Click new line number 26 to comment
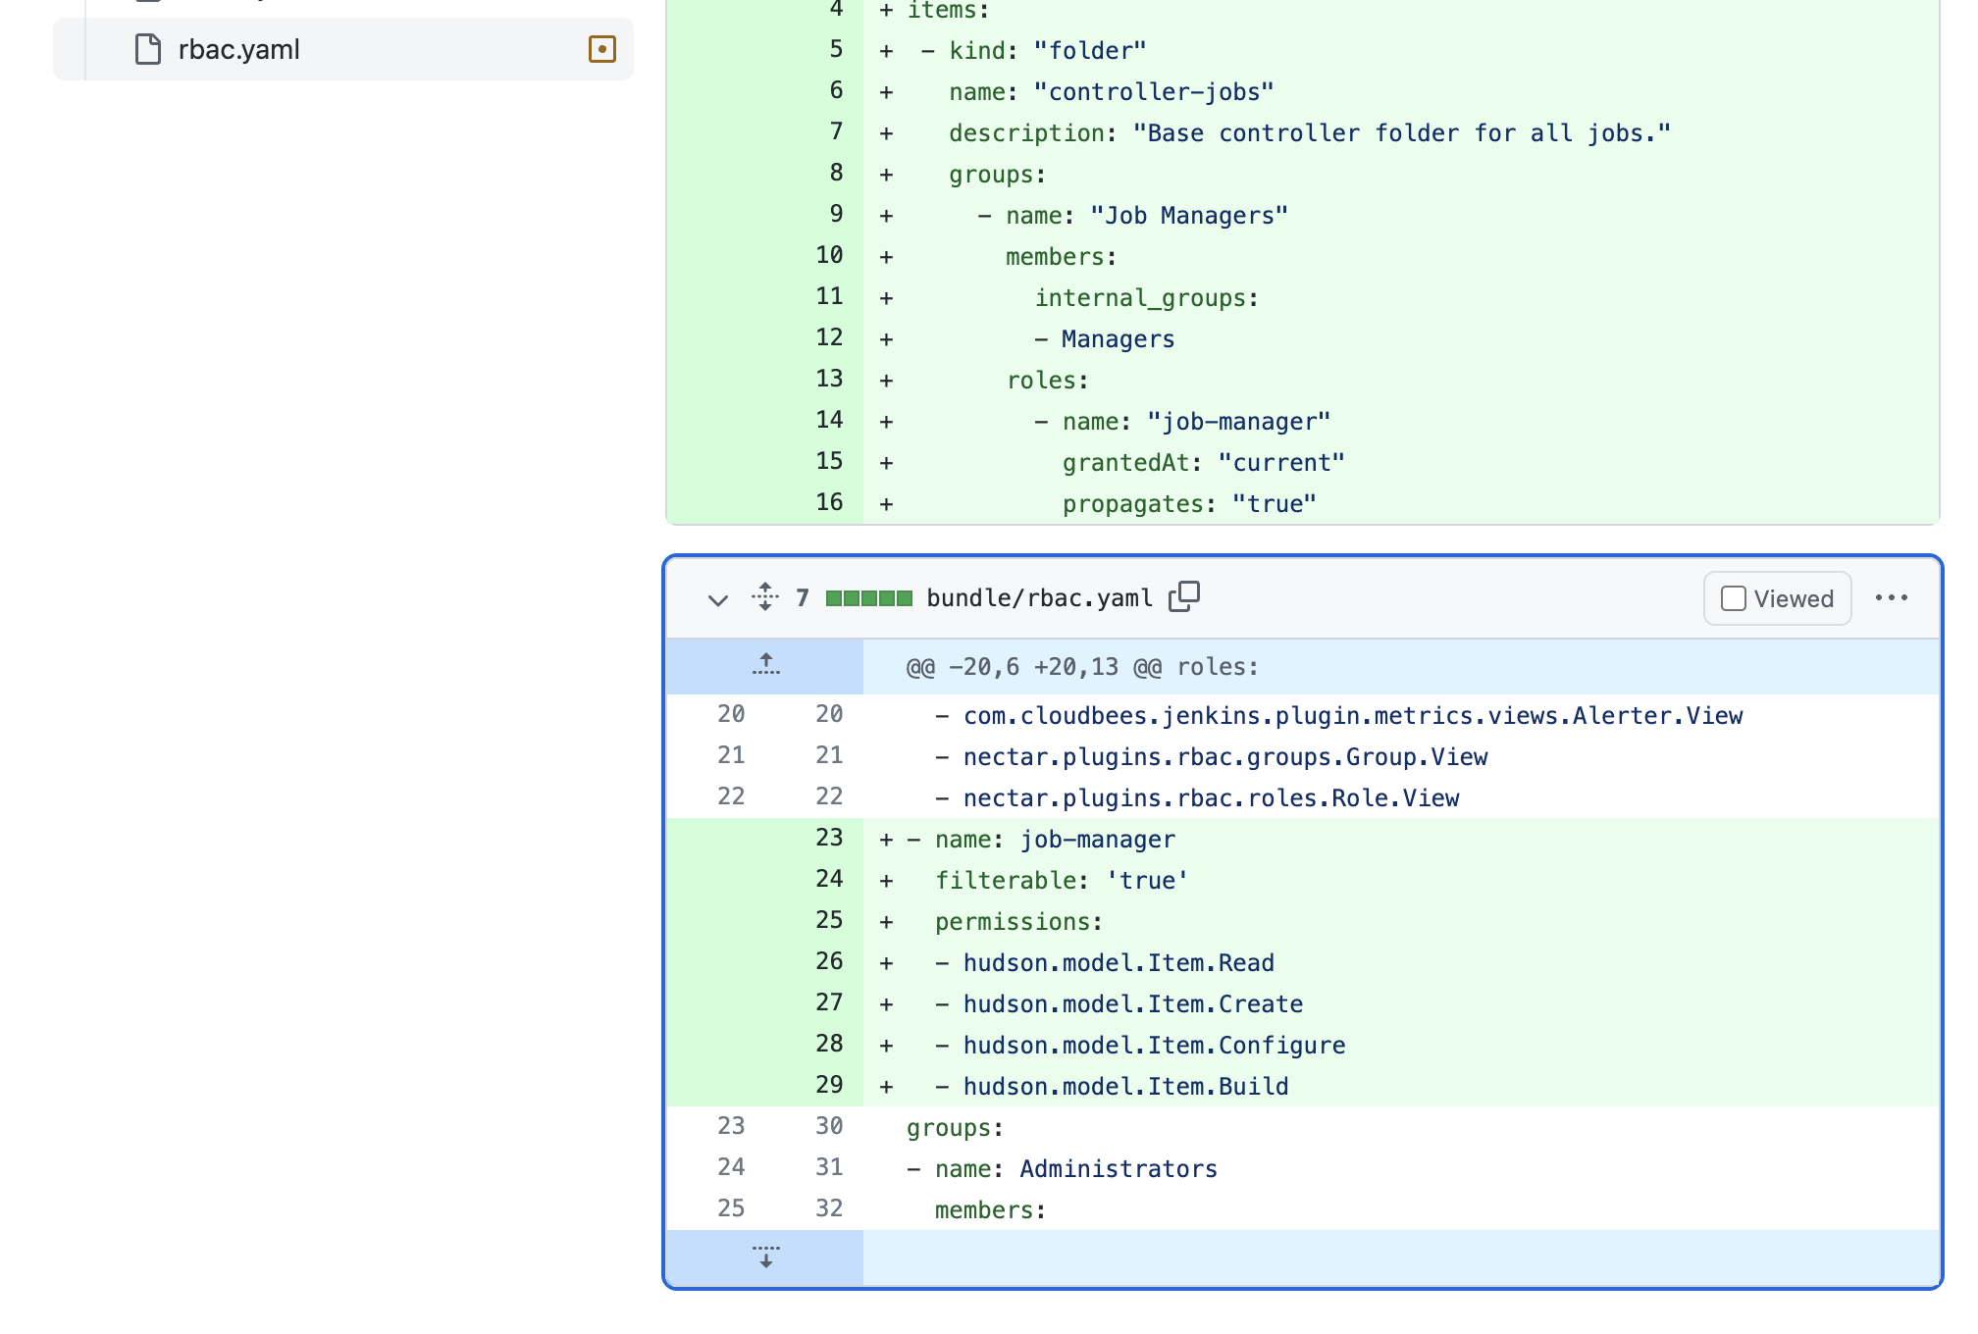Image resolution: width=1978 pixels, height=1334 pixels. tap(829, 961)
